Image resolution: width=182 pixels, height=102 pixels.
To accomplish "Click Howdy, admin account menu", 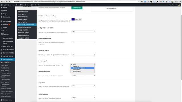I will point(174,5).
